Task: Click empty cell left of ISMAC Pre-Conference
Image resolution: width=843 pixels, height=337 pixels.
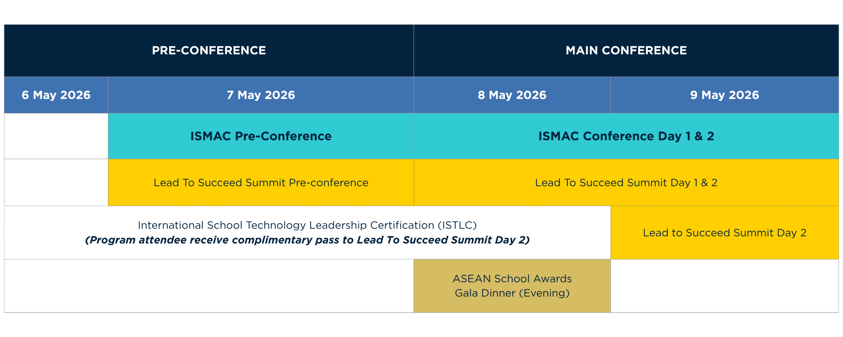Action: (56, 136)
